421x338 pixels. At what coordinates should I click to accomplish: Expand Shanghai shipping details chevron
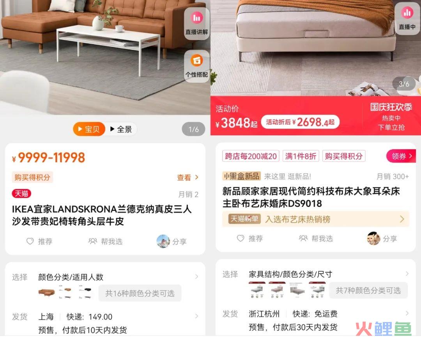197,316
